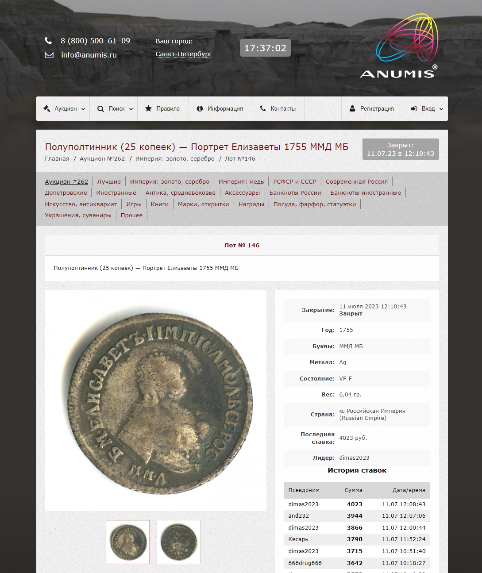Expand the Аукцион dropdown arrow

(83, 109)
